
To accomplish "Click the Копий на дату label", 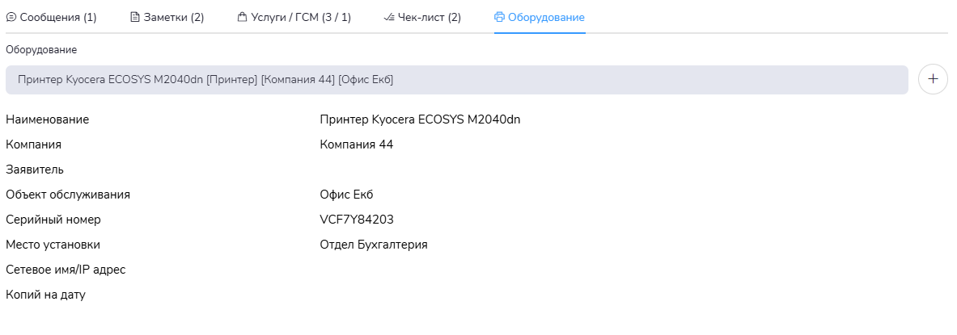I will (45, 295).
